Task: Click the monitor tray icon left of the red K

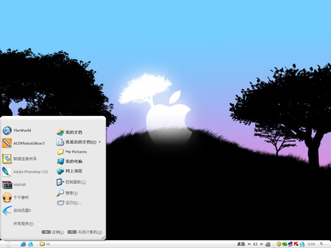Action: click(291, 244)
